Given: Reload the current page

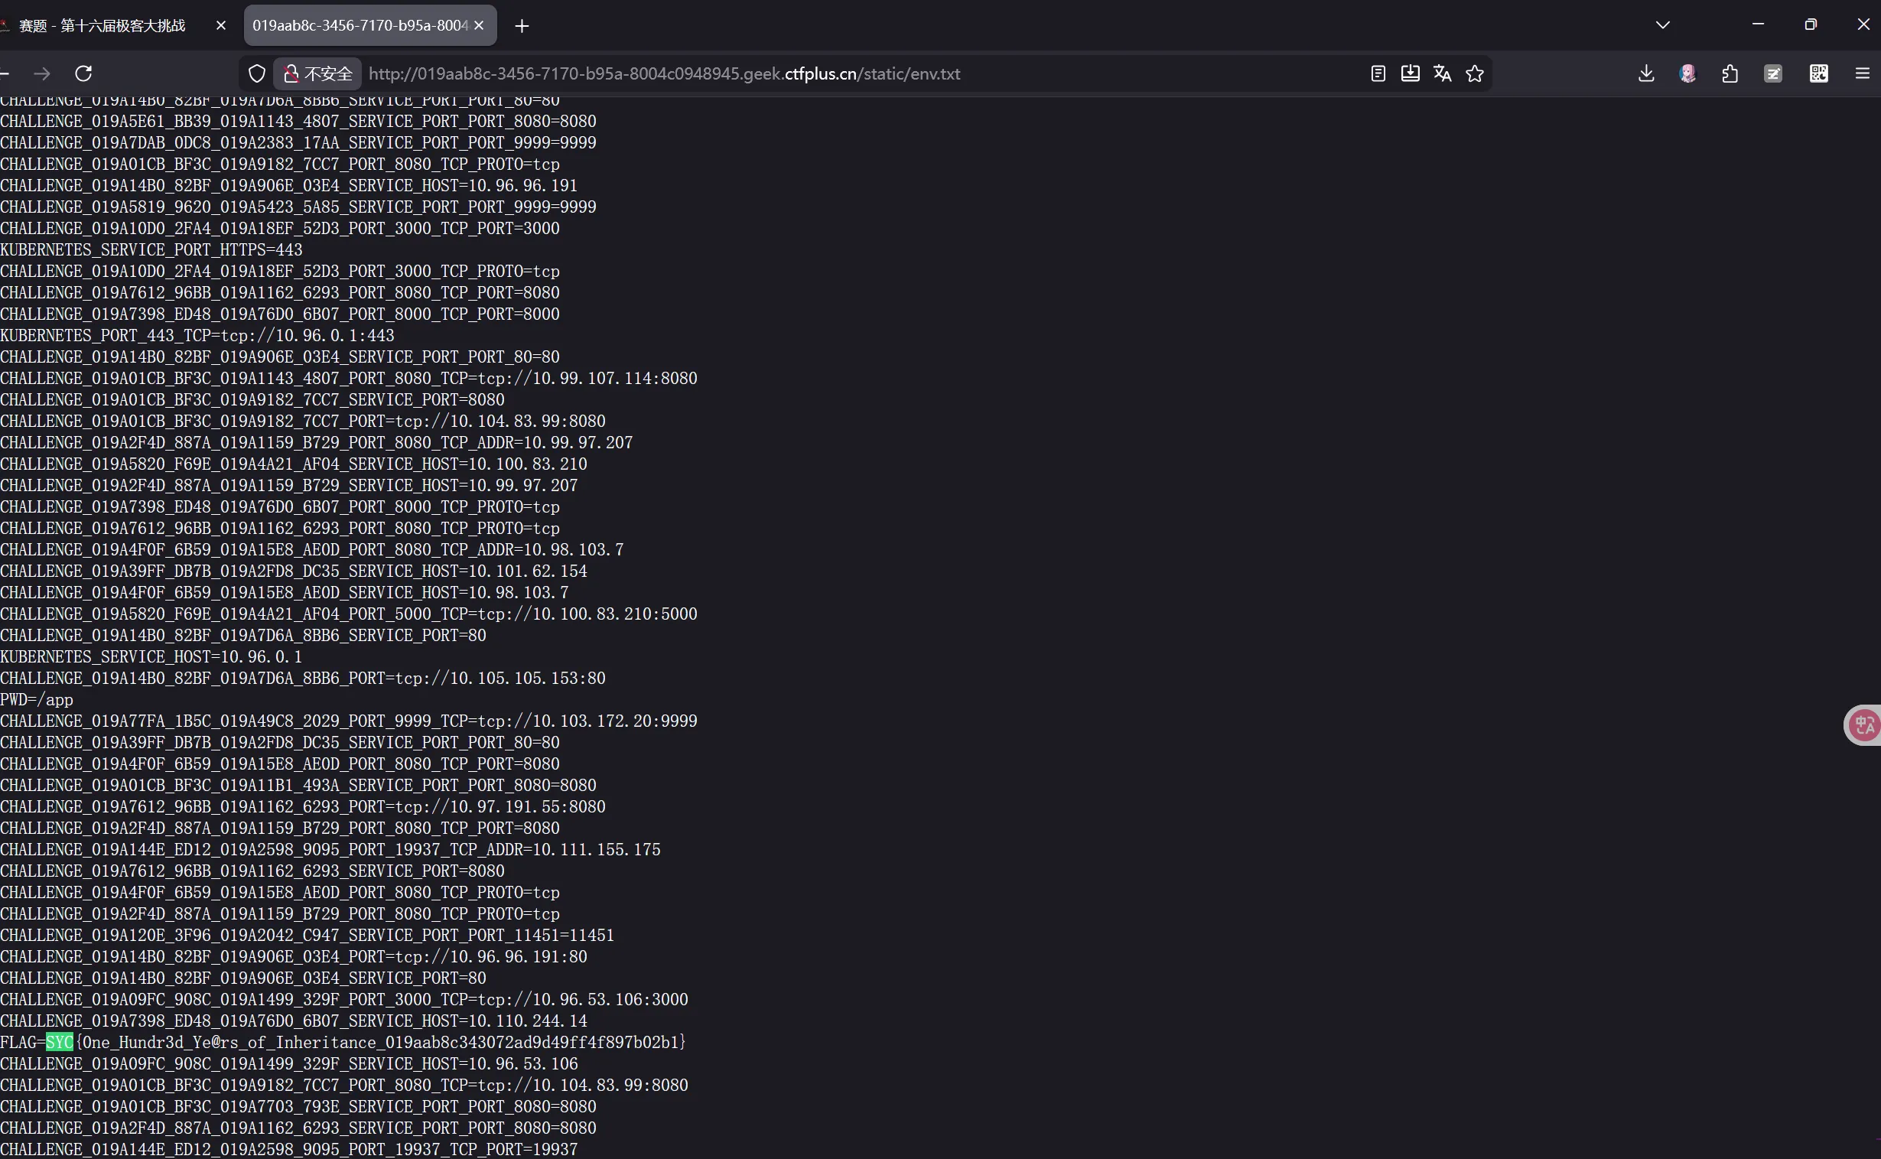Looking at the screenshot, I should click(83, 73).
